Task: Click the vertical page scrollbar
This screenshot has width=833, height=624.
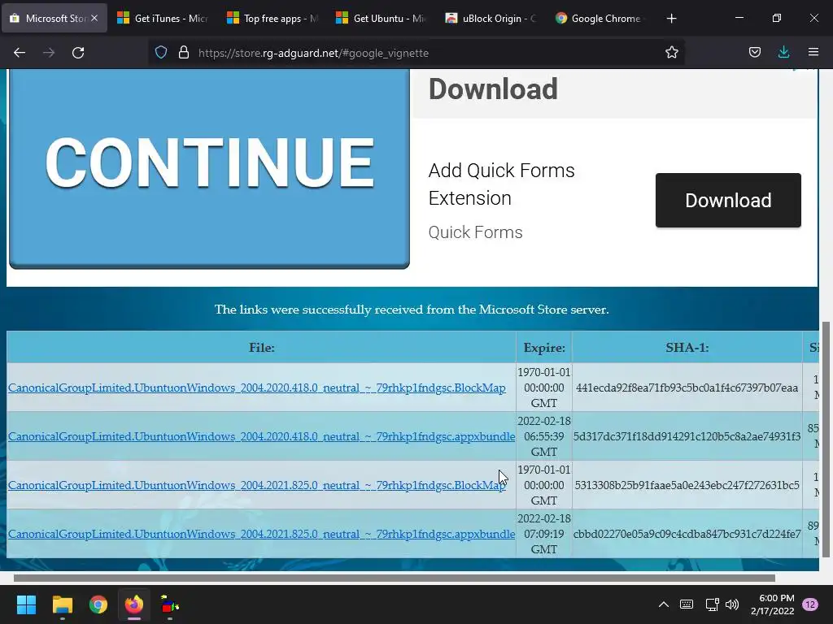Action: [x=826, y=440]
